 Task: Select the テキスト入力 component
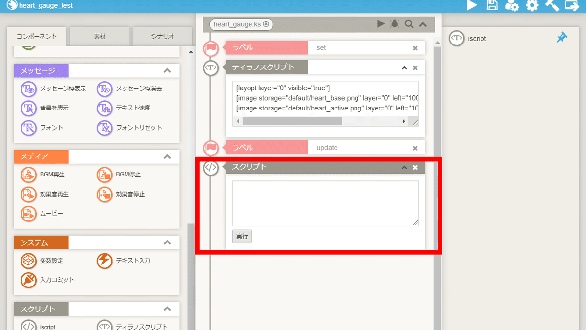124,261
